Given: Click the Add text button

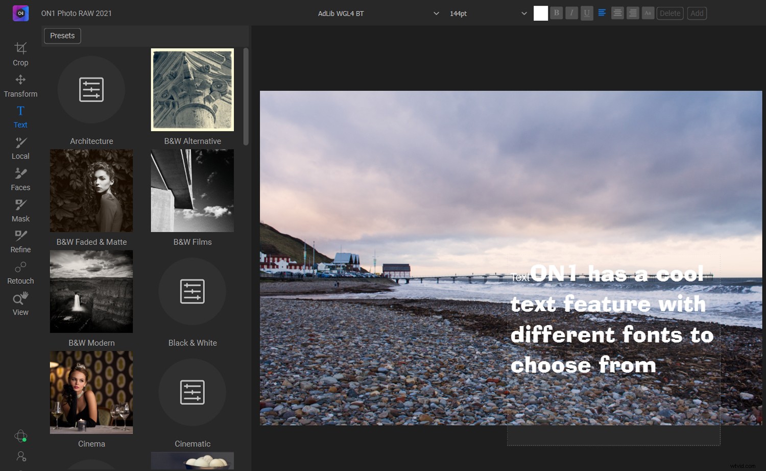Looking at the screenshot, I should pos(697,13).
